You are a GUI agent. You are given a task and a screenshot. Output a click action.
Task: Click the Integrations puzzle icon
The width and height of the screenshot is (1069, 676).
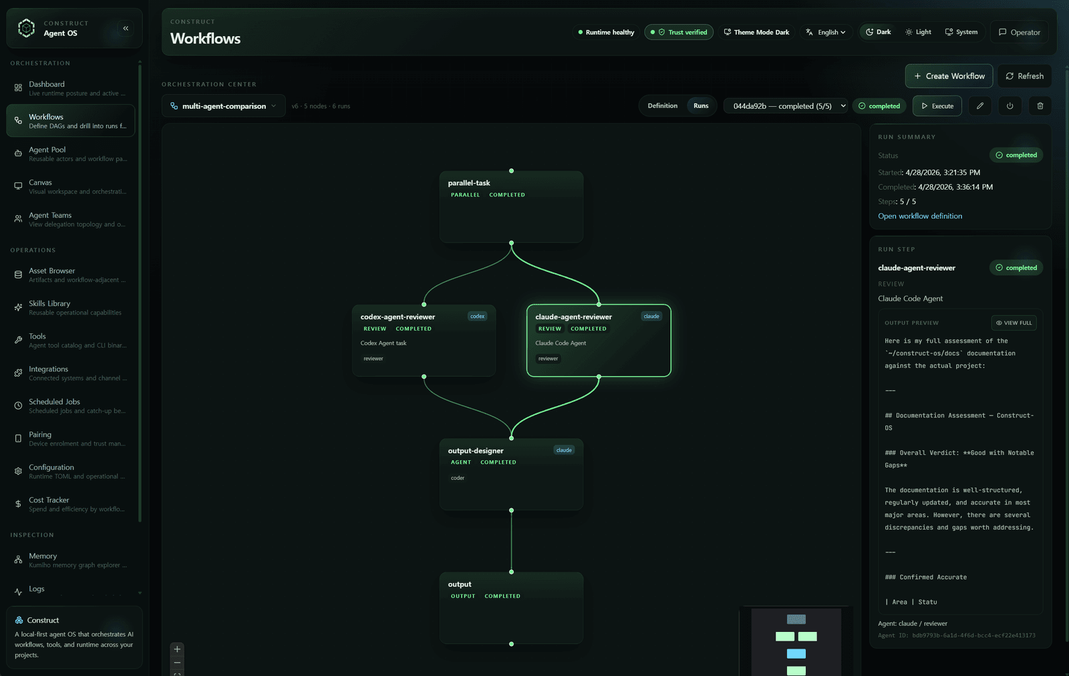(18, 373)
